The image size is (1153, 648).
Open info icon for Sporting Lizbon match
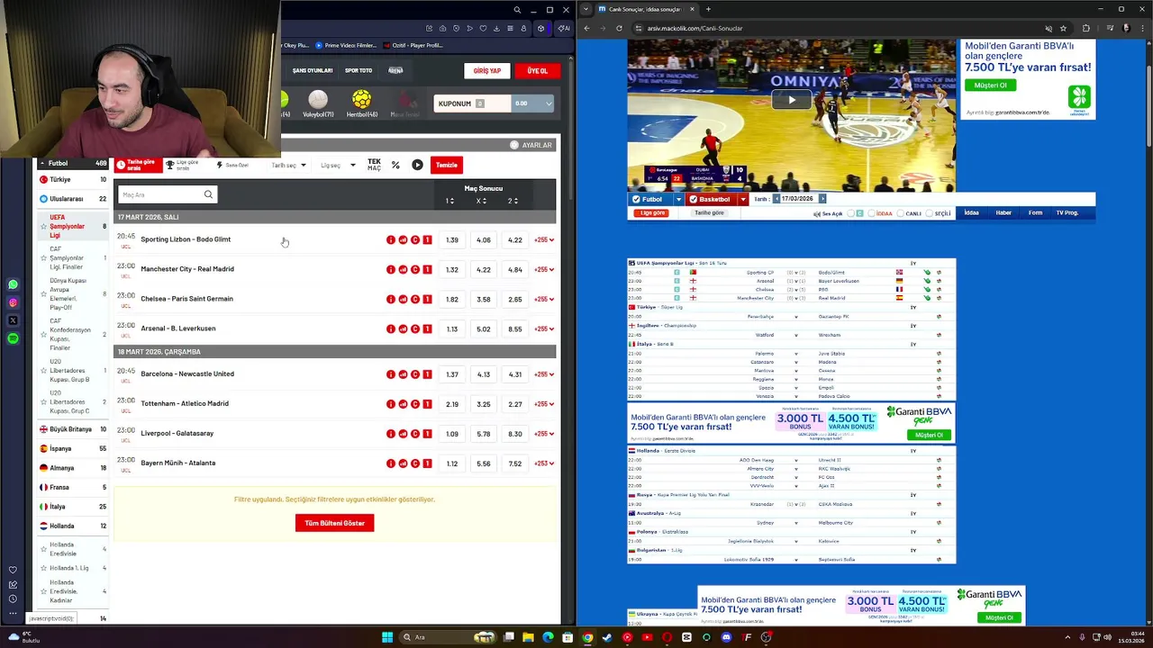tap(391, 240)
